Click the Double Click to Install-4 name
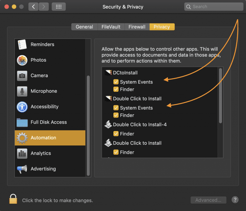The image size is (246, 211). pos(140,125)
